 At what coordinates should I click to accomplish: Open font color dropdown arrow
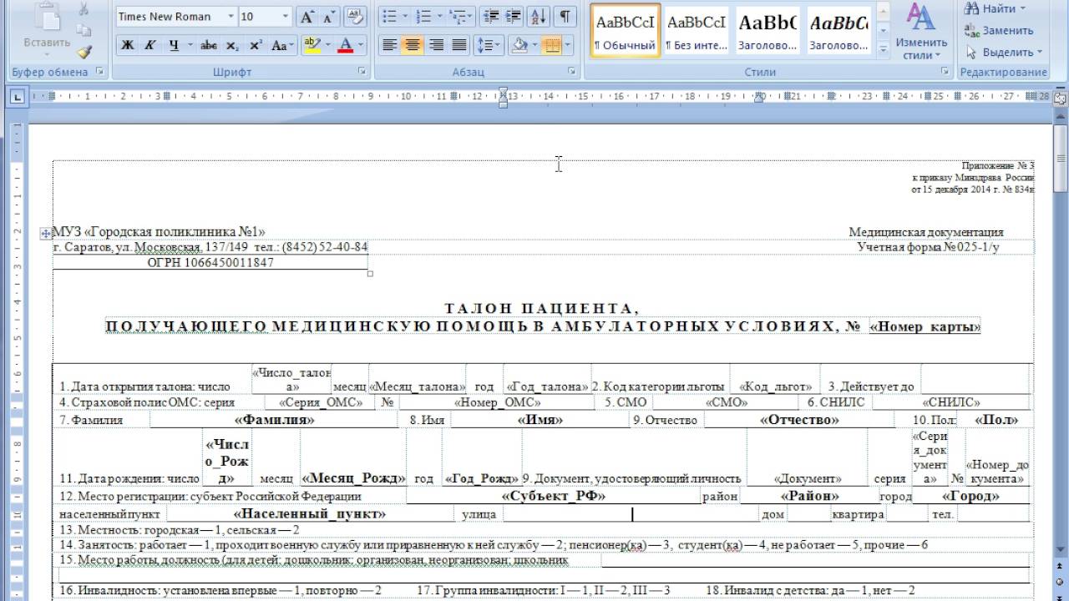(x=361, y=45)
